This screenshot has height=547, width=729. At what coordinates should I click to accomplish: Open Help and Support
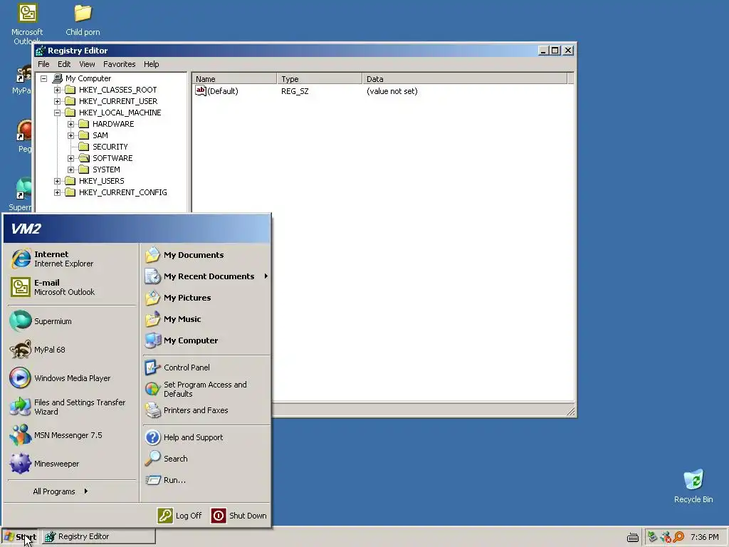click(x=206, y=437)
